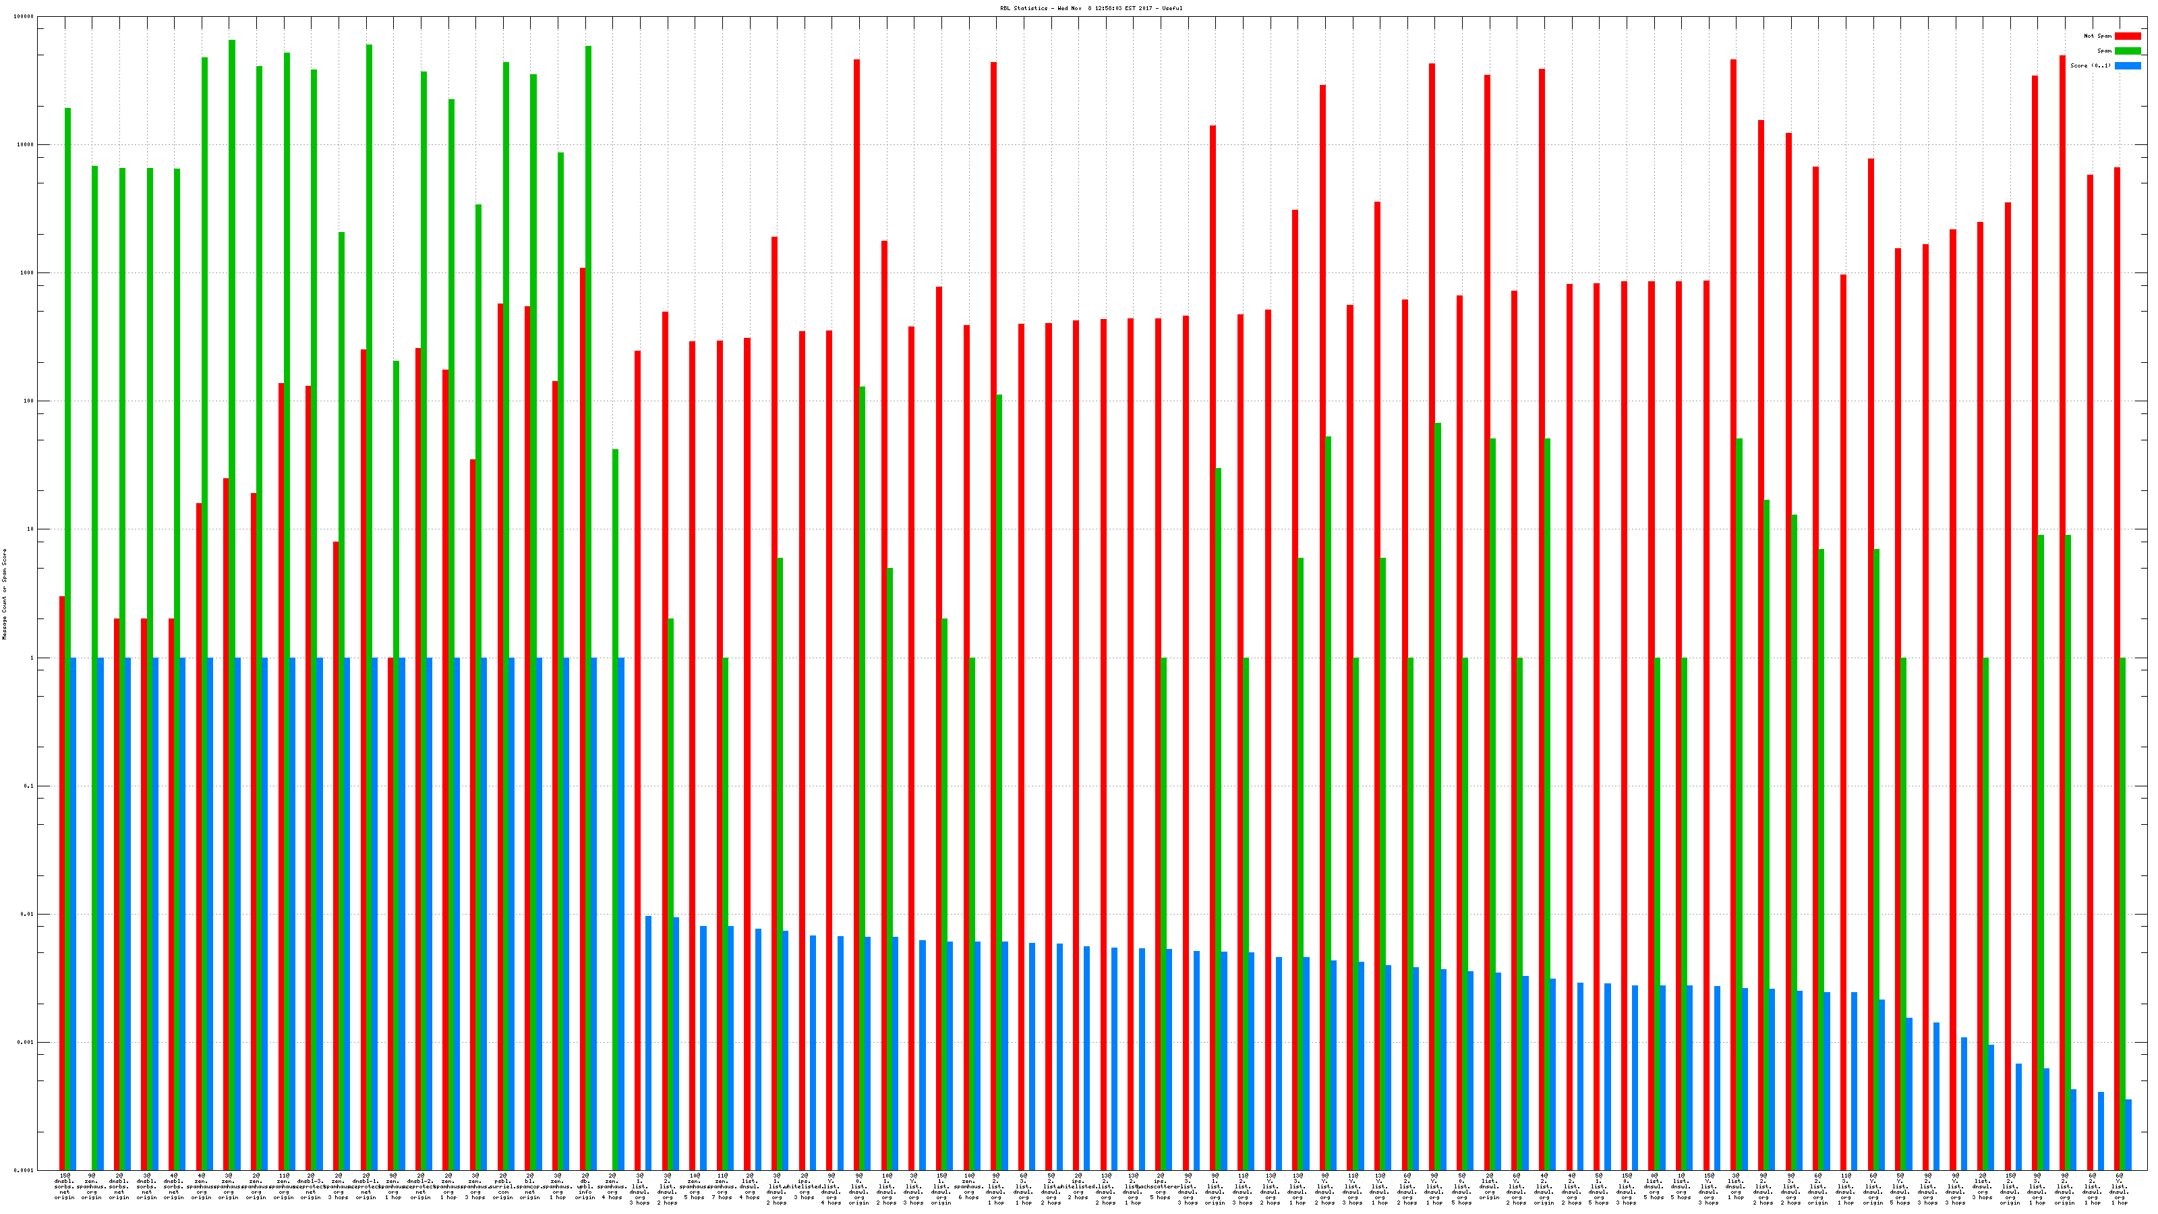Viewport: 2158px width, 1214px height.
Task: Click the first x-axis label '15@ dnsbl.sorbs.net origin'
Action: pyautogui.click(x=65, y=1186)
